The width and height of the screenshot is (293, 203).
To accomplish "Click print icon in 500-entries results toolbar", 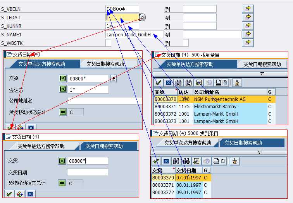I will coord(218,83).
